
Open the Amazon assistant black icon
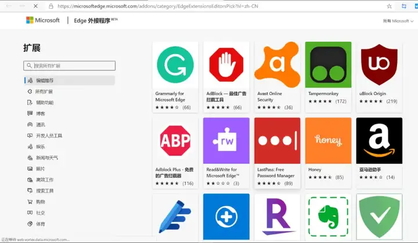pyautogui.click(x=379, y=141)
